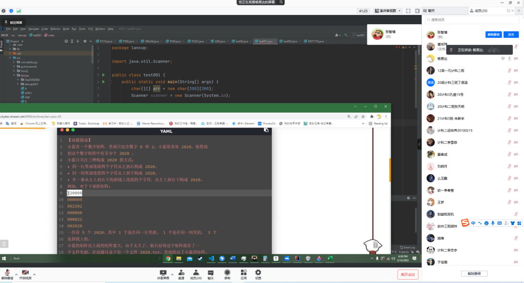Toggle muted mic icon for 12莫一凡计科二班
Image resolution: width=524 pixels, height=283 pixels.
[509, 71]
